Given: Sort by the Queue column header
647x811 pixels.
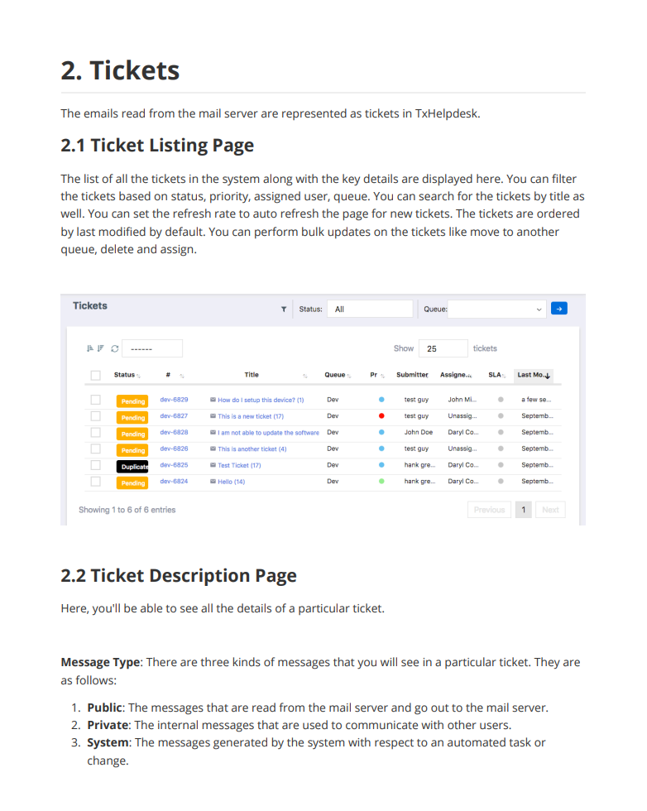Looking at the screenshot, I should (x=338, y=375).
